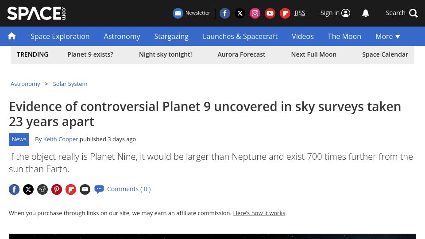Click the comments speech bubble icon
Screen dimensions: 425x239
(x=99, y=189)
